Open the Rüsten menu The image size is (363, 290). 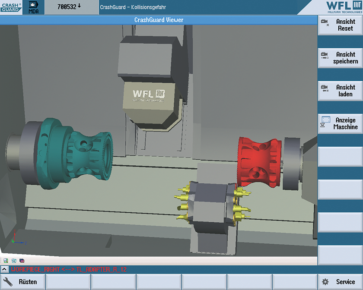[22, 282]
